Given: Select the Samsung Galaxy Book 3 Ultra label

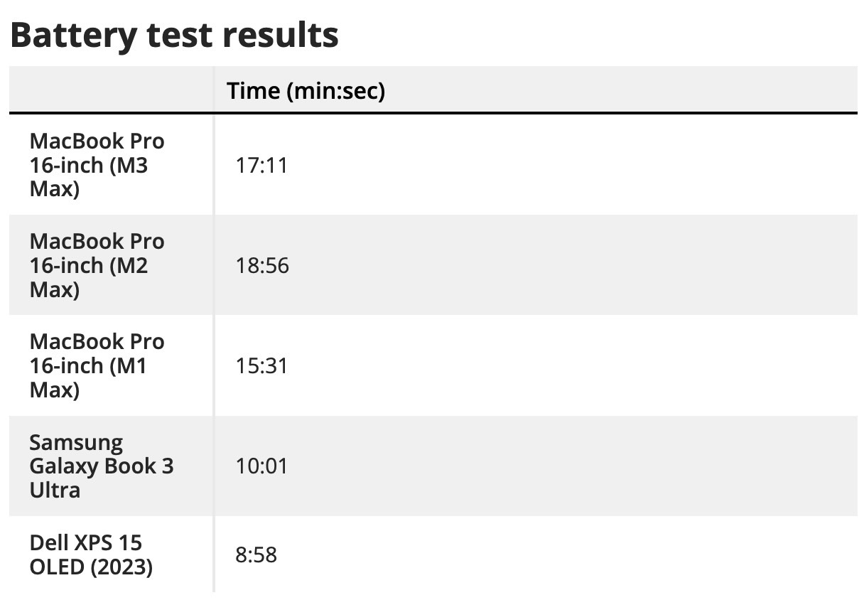Looking at the screenshot, I should [102, 466].
